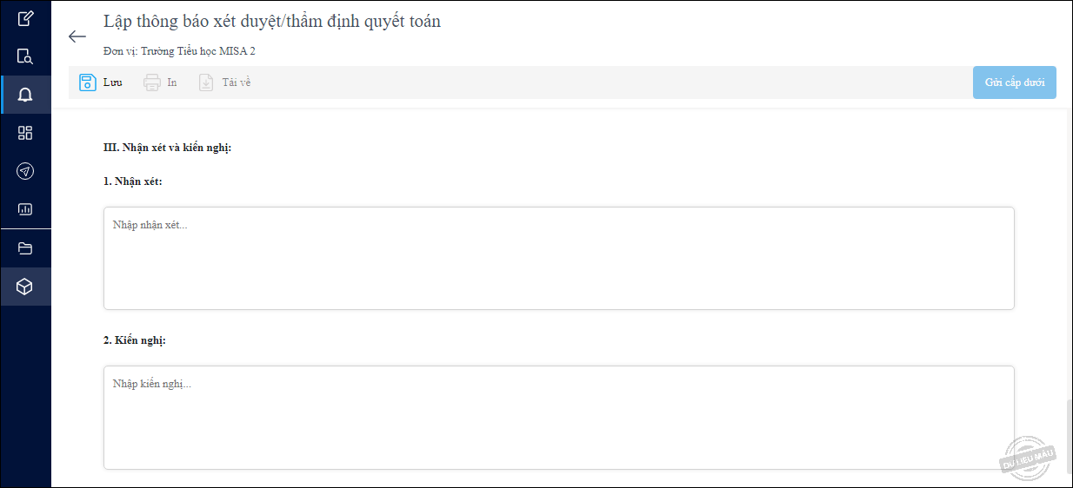Image resolution: width=1073 pixels, height=488 pixels.
Task: Click the printer icon in toolbar
Action: 152,82
